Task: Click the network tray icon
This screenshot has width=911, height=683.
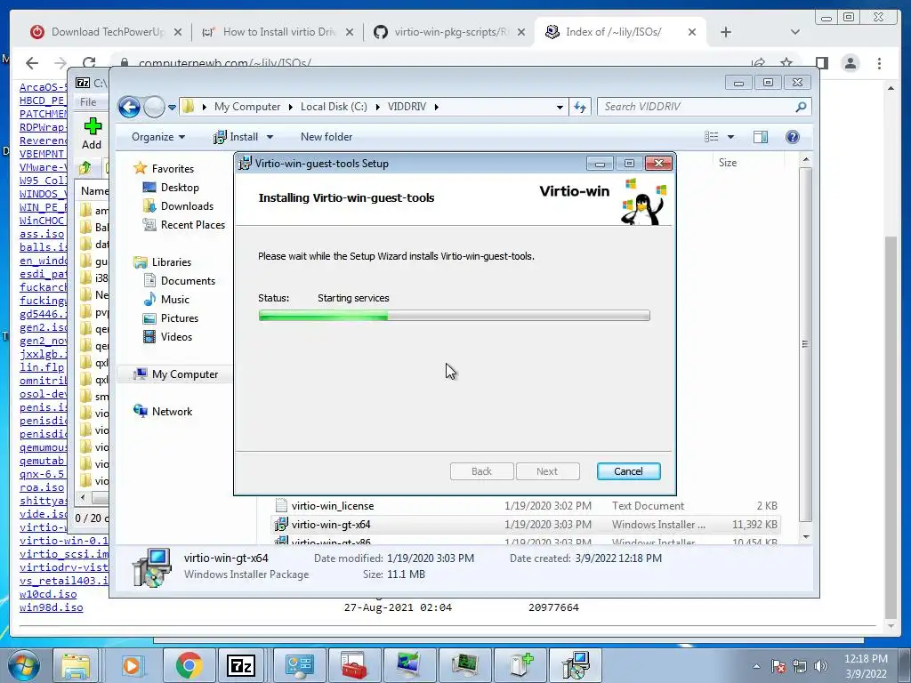Action: click(x=800, y=666)
